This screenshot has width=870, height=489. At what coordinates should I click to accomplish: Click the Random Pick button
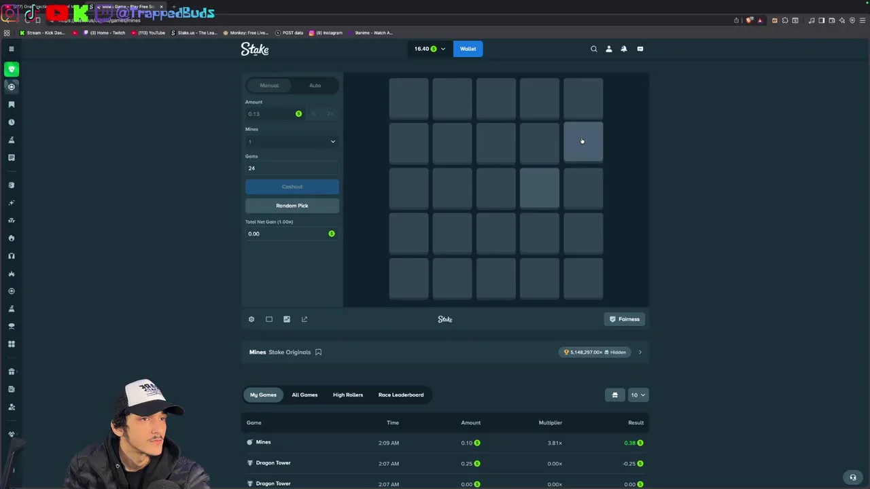tap(292, 206)
